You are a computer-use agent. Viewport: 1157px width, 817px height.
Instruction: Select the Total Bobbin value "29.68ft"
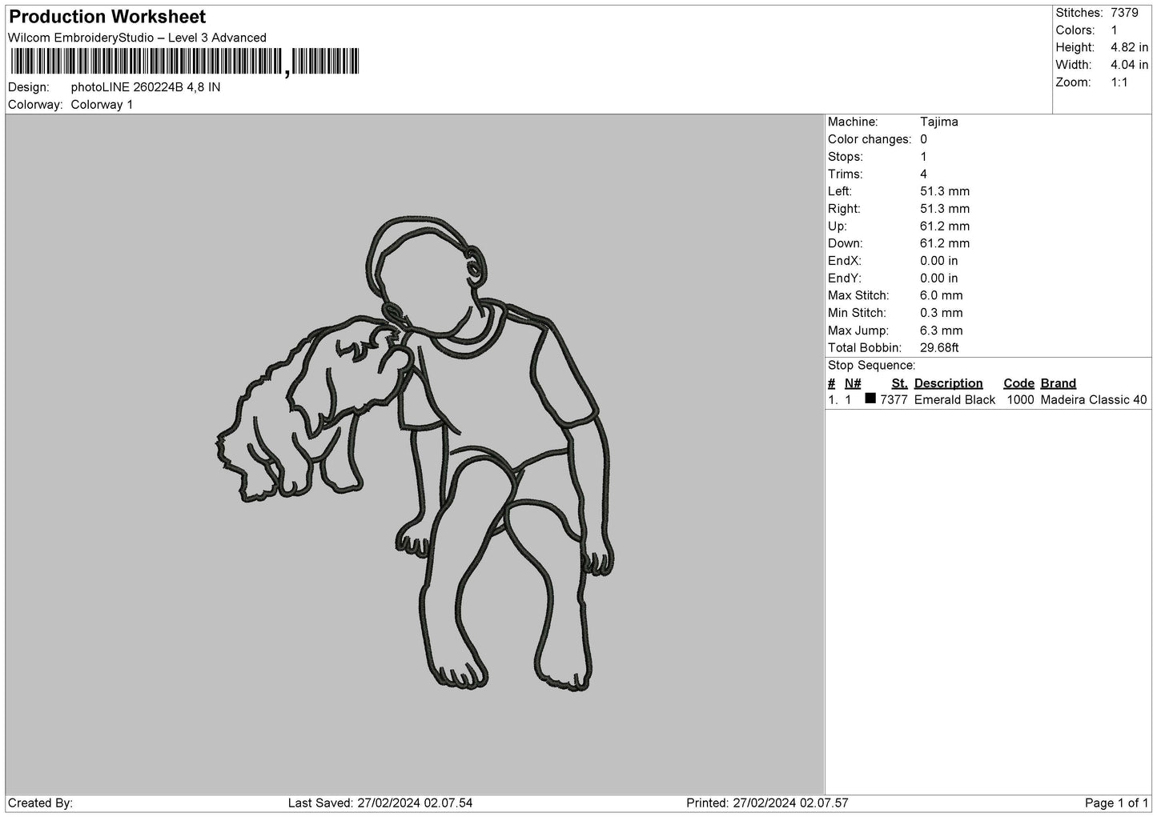940,348
